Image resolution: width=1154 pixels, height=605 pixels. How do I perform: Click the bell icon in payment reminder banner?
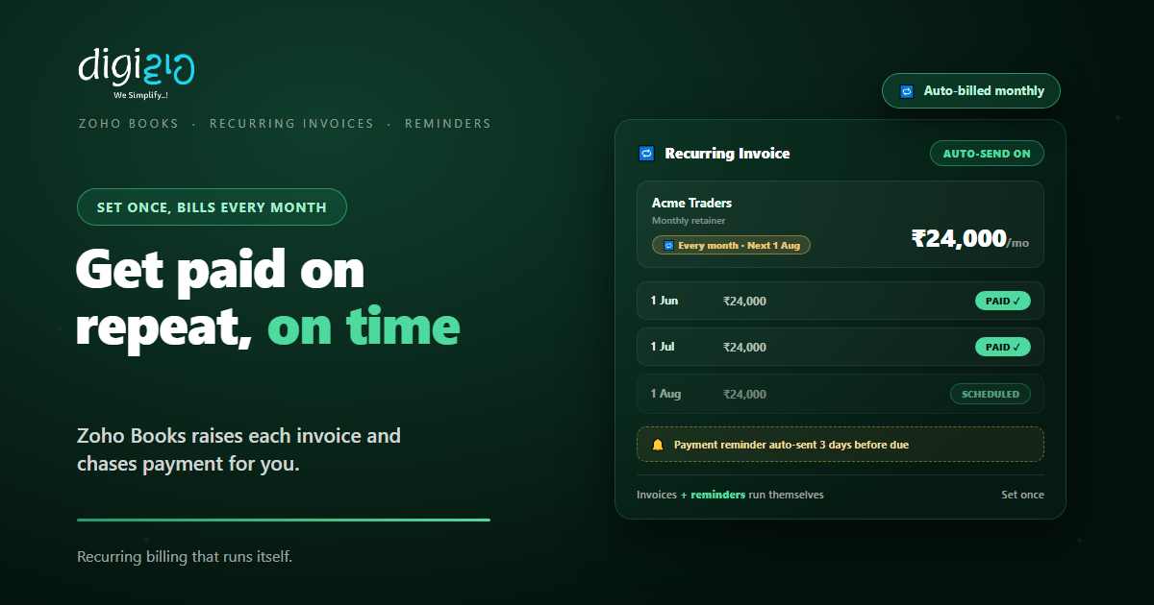(x=658, y=445)
